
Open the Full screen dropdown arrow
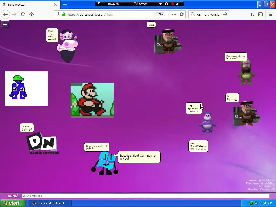[x=161, y=4]
